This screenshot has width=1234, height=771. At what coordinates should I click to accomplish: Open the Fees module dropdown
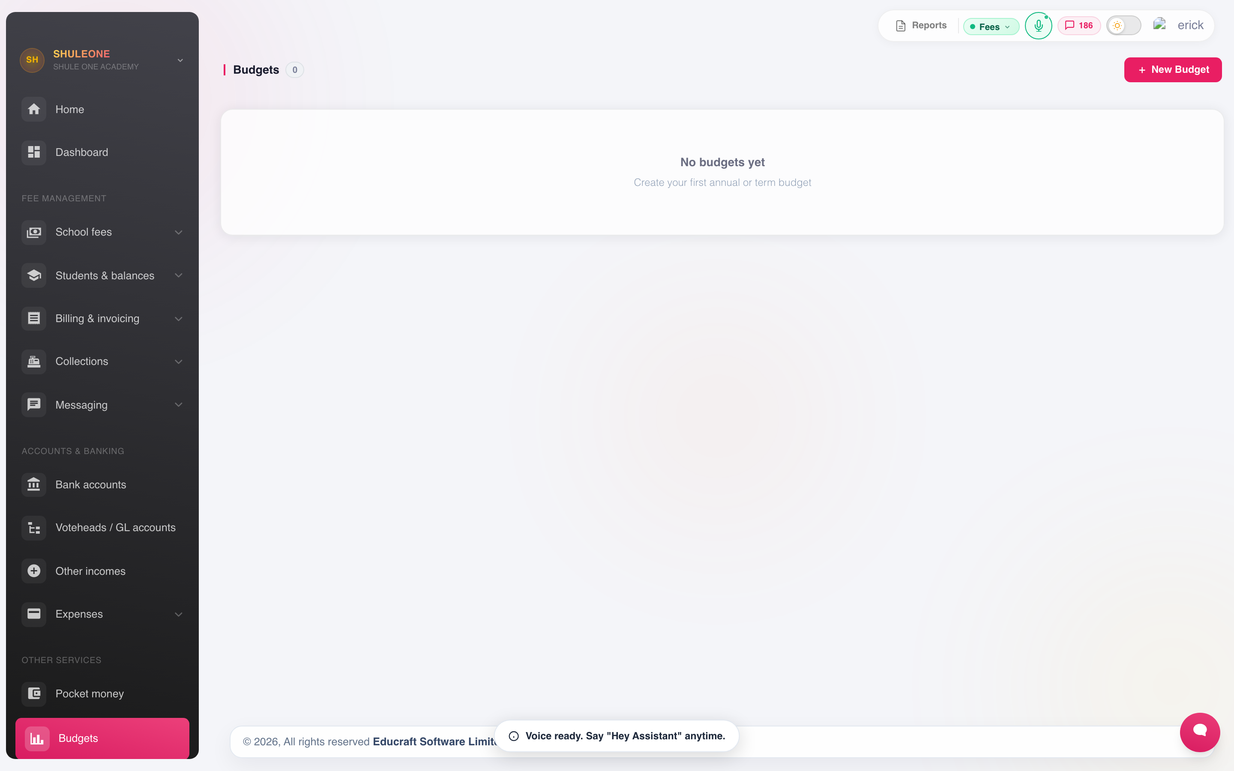tap(991, 27)
